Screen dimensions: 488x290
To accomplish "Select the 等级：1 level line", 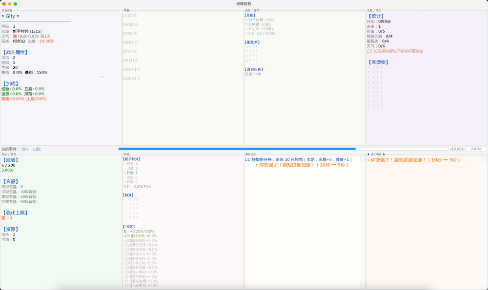I will (x=8, y=26).
